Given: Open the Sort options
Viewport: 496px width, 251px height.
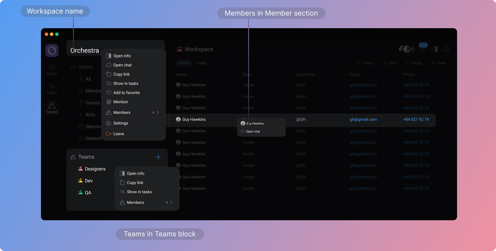Looking at the screenshot, I should tap(390, 63).
